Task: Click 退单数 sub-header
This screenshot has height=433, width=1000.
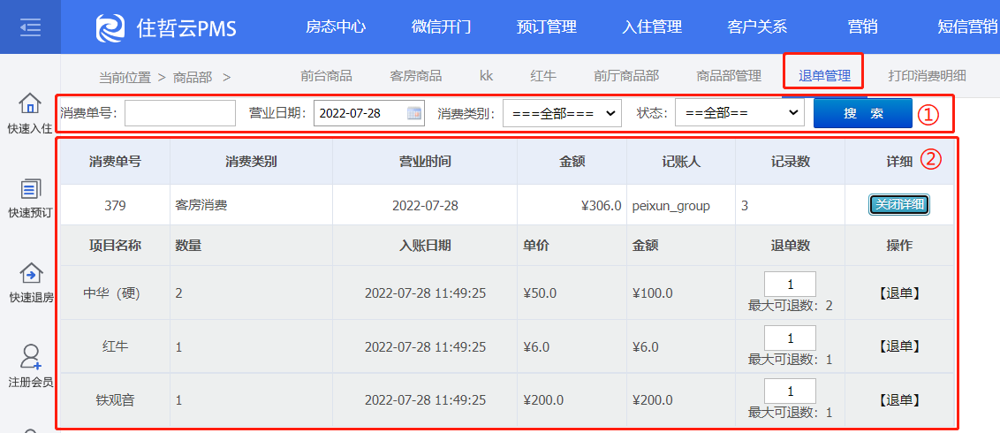Action: (x=790, y=246)
